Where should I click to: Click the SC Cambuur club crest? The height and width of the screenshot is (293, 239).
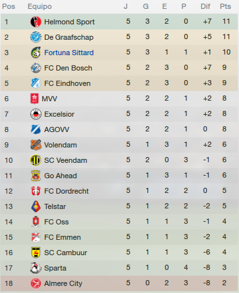click(x=36, y=253)
